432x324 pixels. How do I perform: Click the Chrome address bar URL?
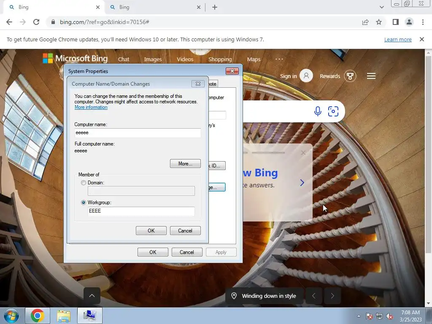coord(105,22)
